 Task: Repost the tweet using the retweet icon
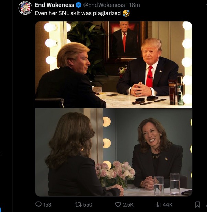click(78, 204)
